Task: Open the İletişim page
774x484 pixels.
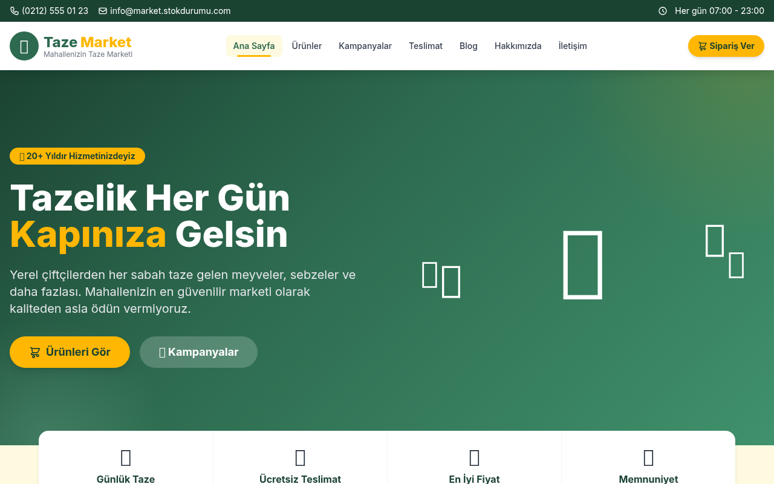Action: click(573, 45)
